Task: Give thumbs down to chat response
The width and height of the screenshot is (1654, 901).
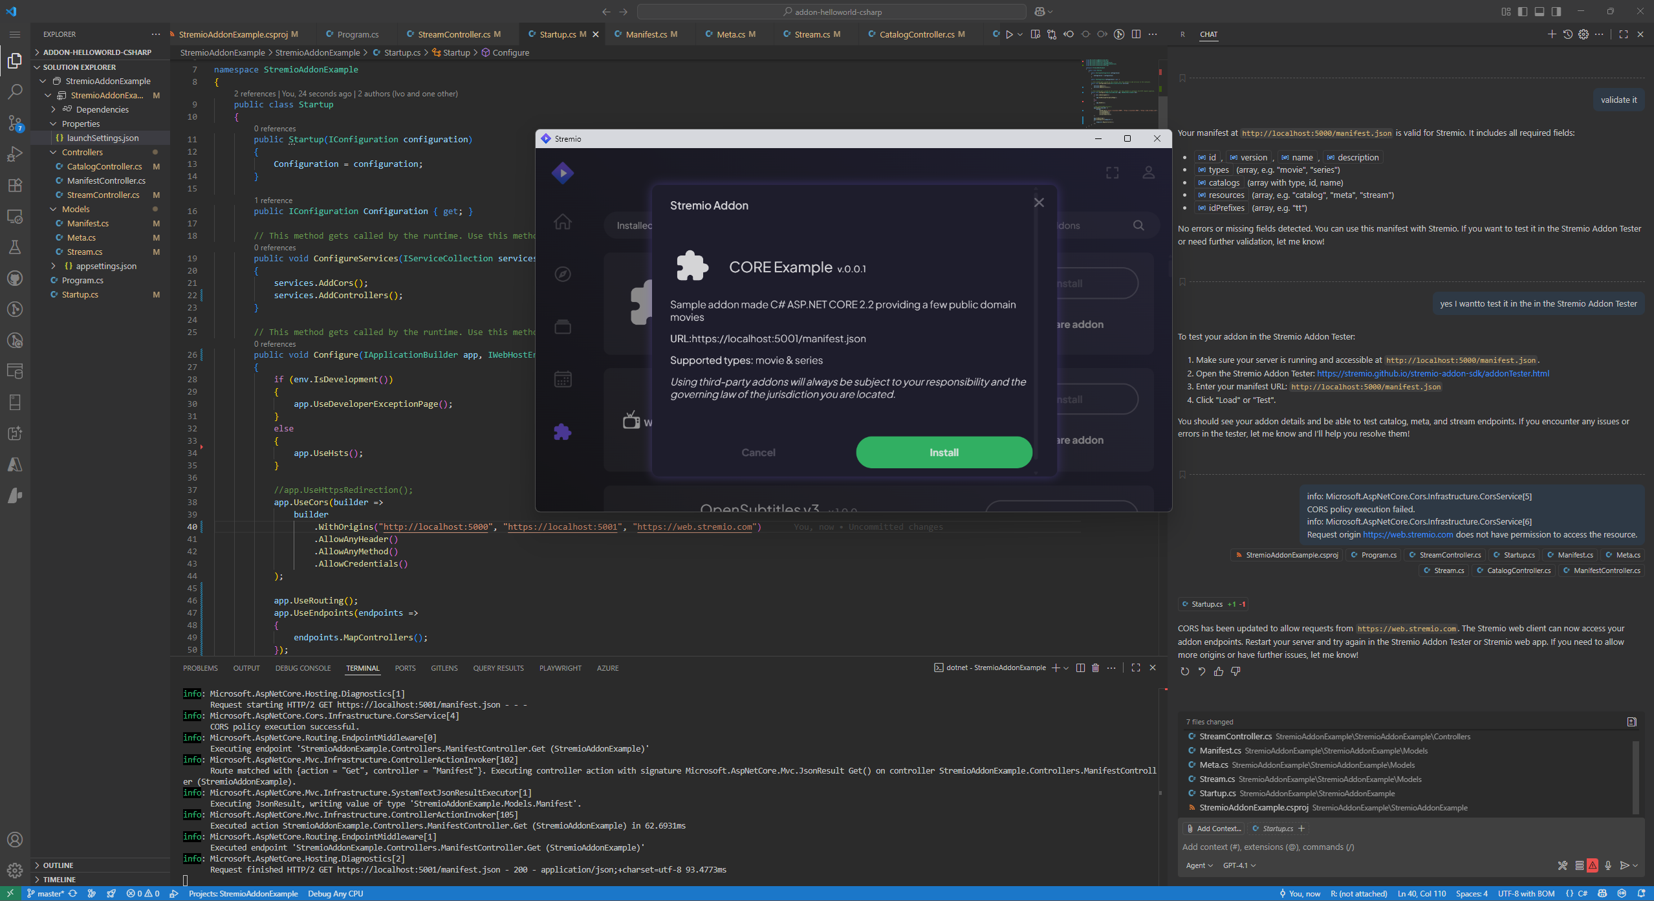Action: 1235,671
